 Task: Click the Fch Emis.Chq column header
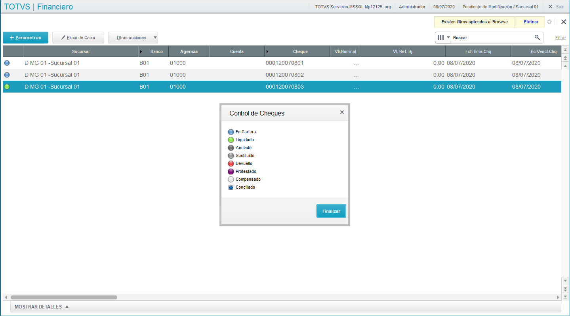[478, 51]
